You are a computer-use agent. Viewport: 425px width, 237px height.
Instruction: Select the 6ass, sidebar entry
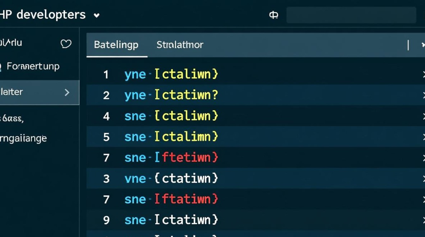pyautogui.click(x=11, y=119)
